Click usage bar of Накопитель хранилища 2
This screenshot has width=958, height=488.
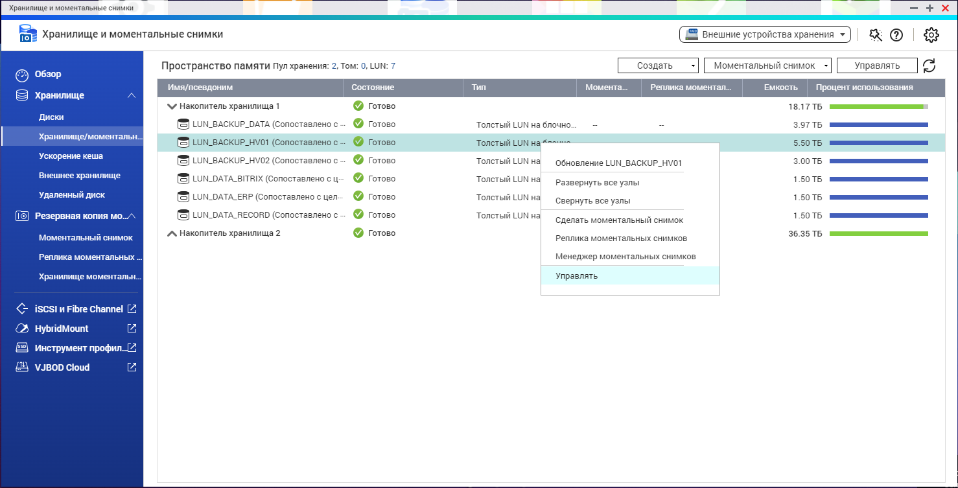click(879, 233)
